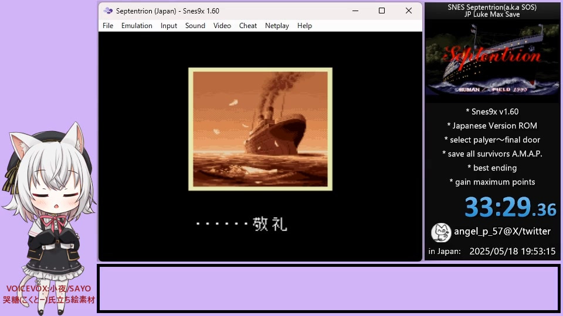Click the empty subtitle box at bottom
The height and width of the screenshot is (316, 563).
tap(328, 288)
